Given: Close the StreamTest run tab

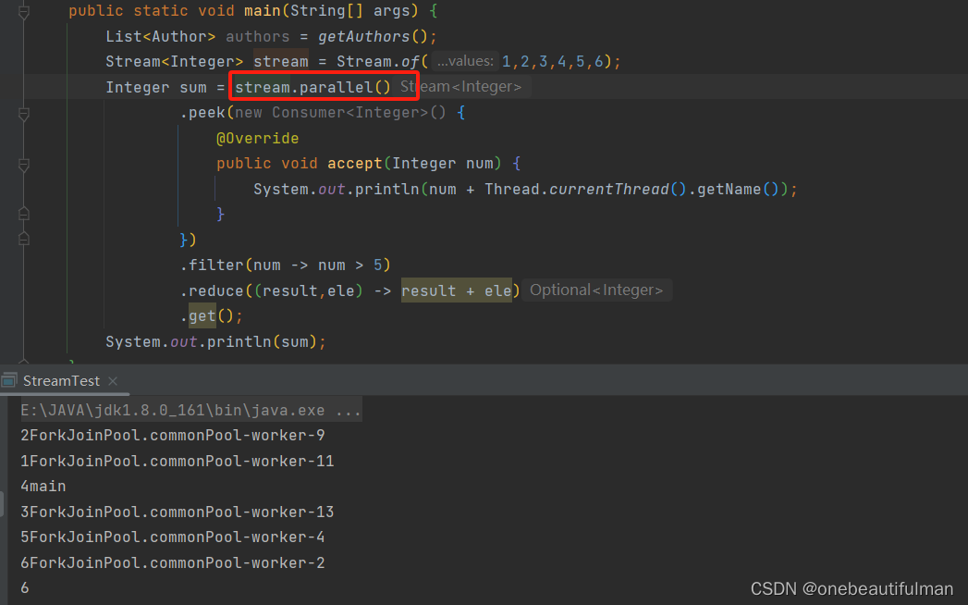Looking at the screenshot, I should tap(113, 381).
